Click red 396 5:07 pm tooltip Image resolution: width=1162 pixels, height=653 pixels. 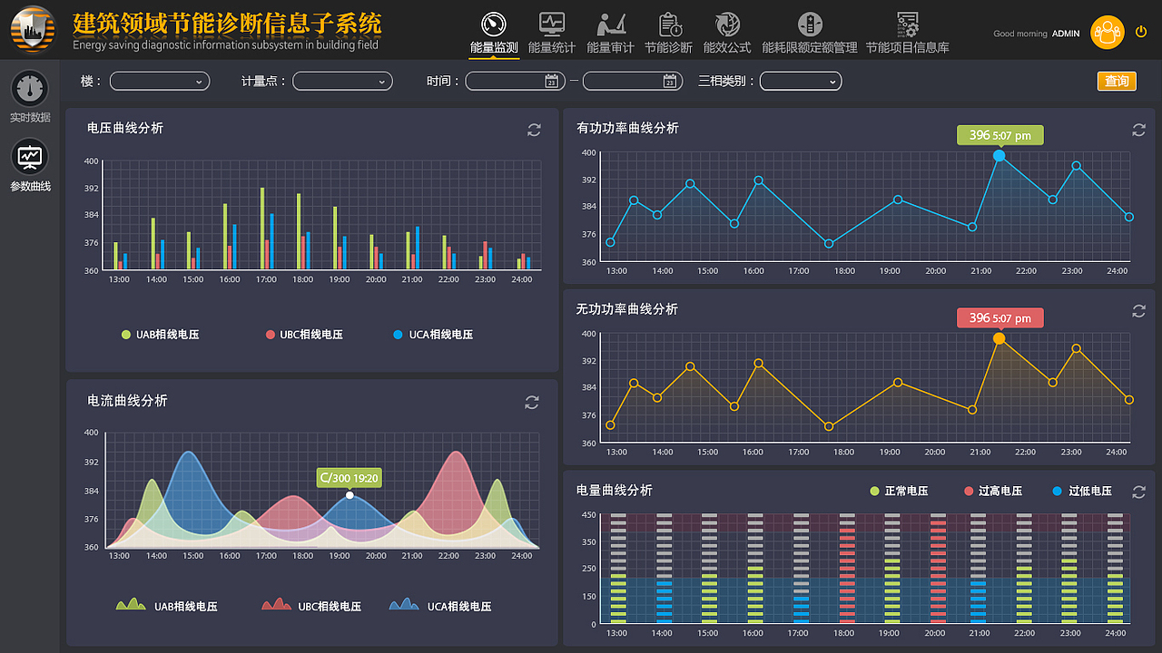(1000, 317)
